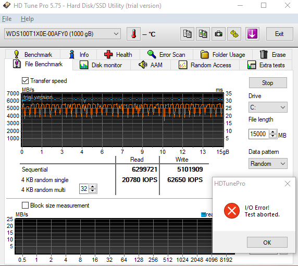Click the sequential read value 6299721
Image resolution: width=298 pixels, height=266 pixels.
pos(145,170)
